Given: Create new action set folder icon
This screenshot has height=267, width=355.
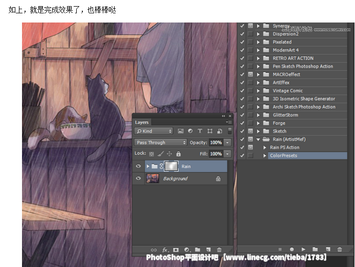Looking at the screenshot, I should coord(315,249).
